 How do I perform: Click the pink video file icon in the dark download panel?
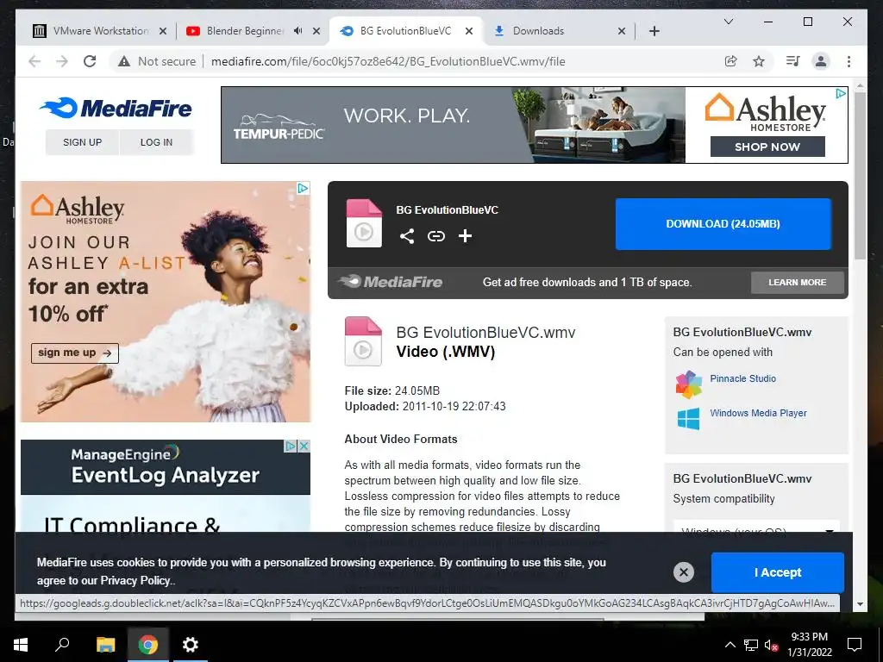pos(364,223)
